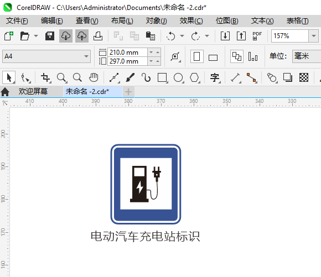Select the Freehand curve tool
Viewport: 321px width, 277px height.
[114, 78]
